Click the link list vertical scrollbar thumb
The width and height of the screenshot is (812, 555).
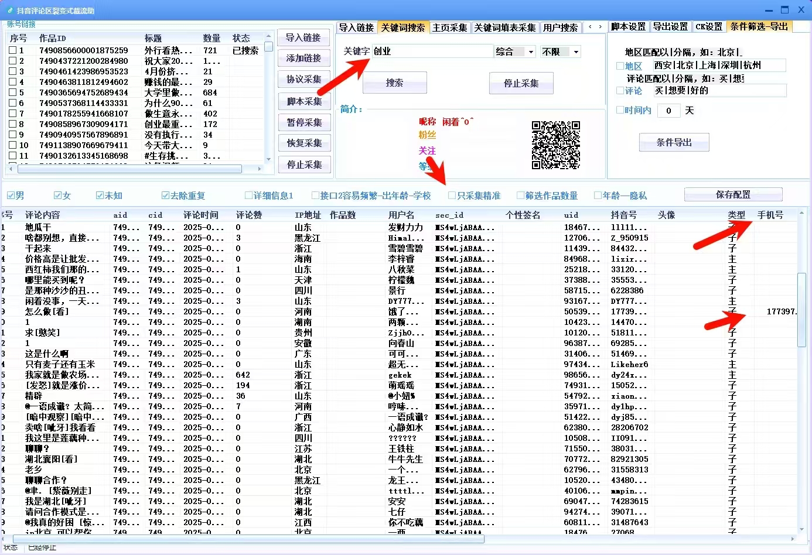pos(269,47)
